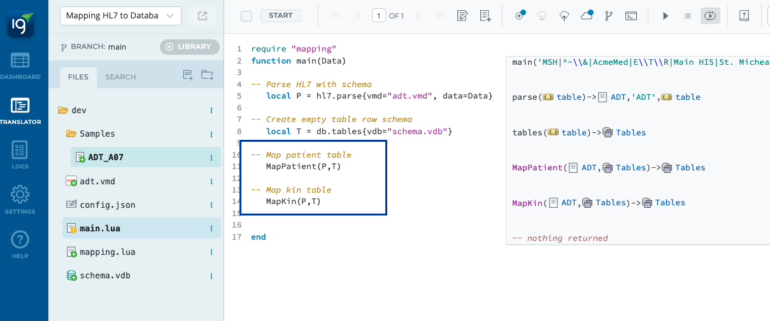The height and width of the screenshot is (321, 770).
Task: Collapse the dev folder
Action: coord(63,110)
